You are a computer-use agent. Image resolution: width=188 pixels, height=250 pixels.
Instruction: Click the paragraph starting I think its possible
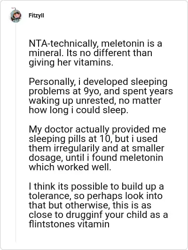[x=98, y=205]
